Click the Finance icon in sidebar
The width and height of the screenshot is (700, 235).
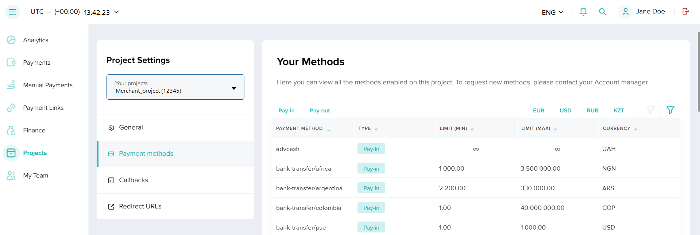point(11,130)
